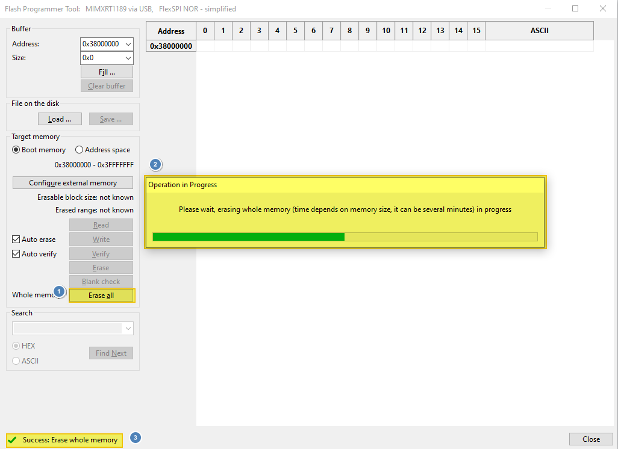Viewport: 618px width, 449px height.
Task: Expand the Search combo box
Action: (128, 329)
